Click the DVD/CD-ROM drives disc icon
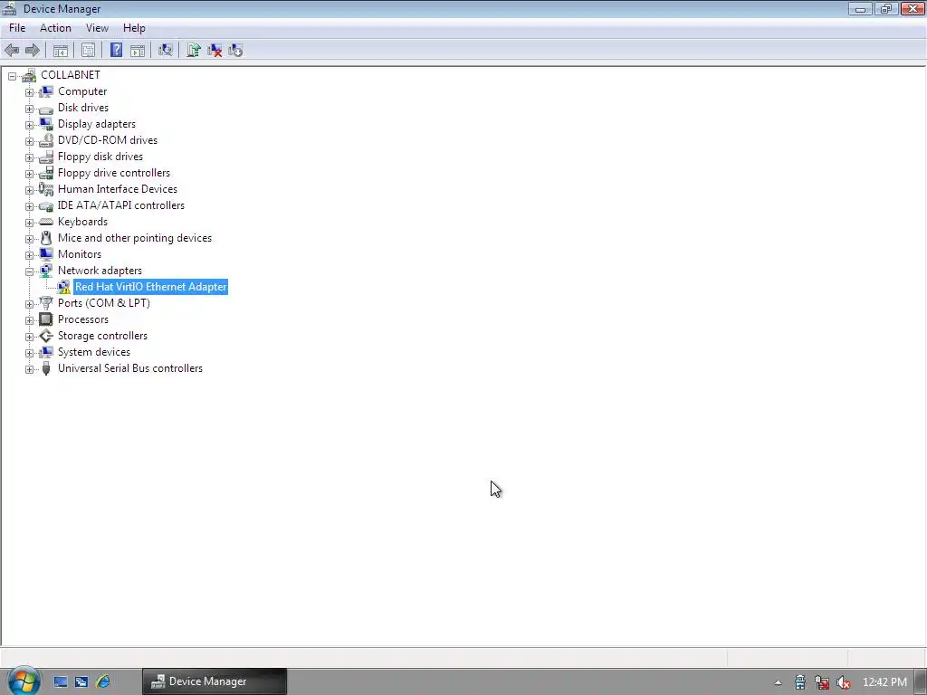Viewport: 927px width, 695px height. (46, 140)
